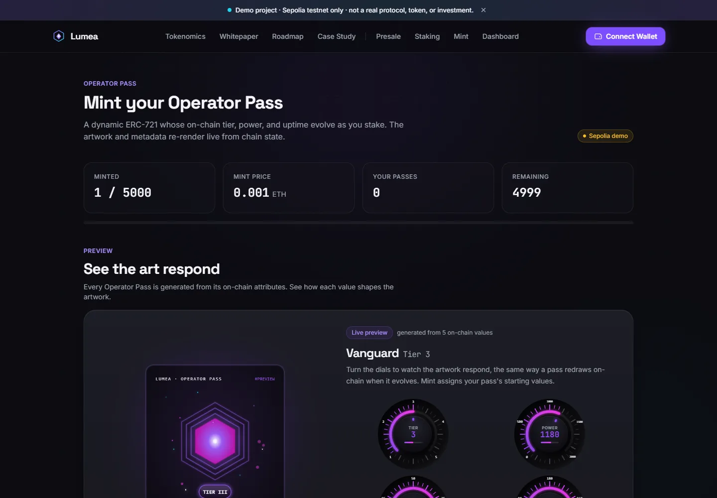Adjust the Tier dial knob
Screen dimensions: 717x498
tap(413, 434)
